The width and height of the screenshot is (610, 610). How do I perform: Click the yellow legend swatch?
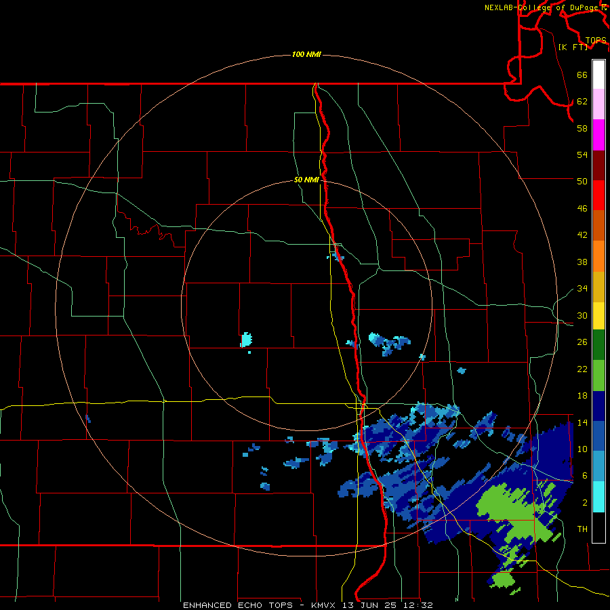[598, 316]
